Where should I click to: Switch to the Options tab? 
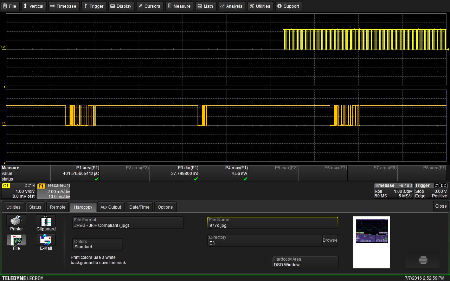point(165,207)
